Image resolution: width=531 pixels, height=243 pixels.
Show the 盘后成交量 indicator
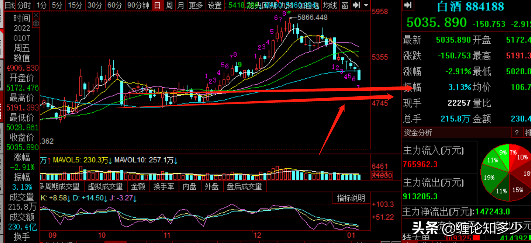pyautogui.click(x=245, y=187)
